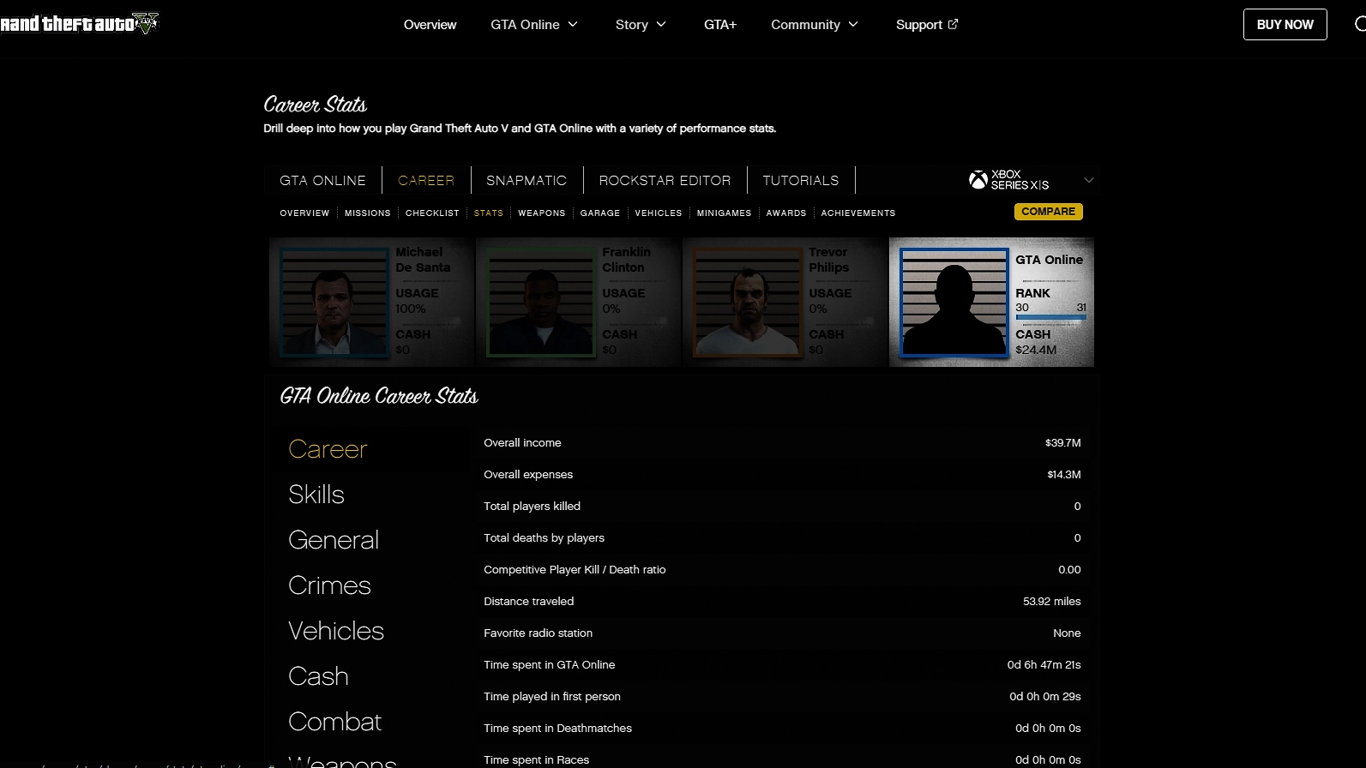Click the search icon in top bar

pyautogui.click(x=1359, y=24)
